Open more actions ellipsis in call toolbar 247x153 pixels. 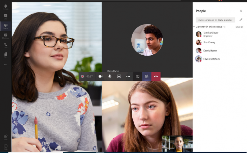point(128,76)
